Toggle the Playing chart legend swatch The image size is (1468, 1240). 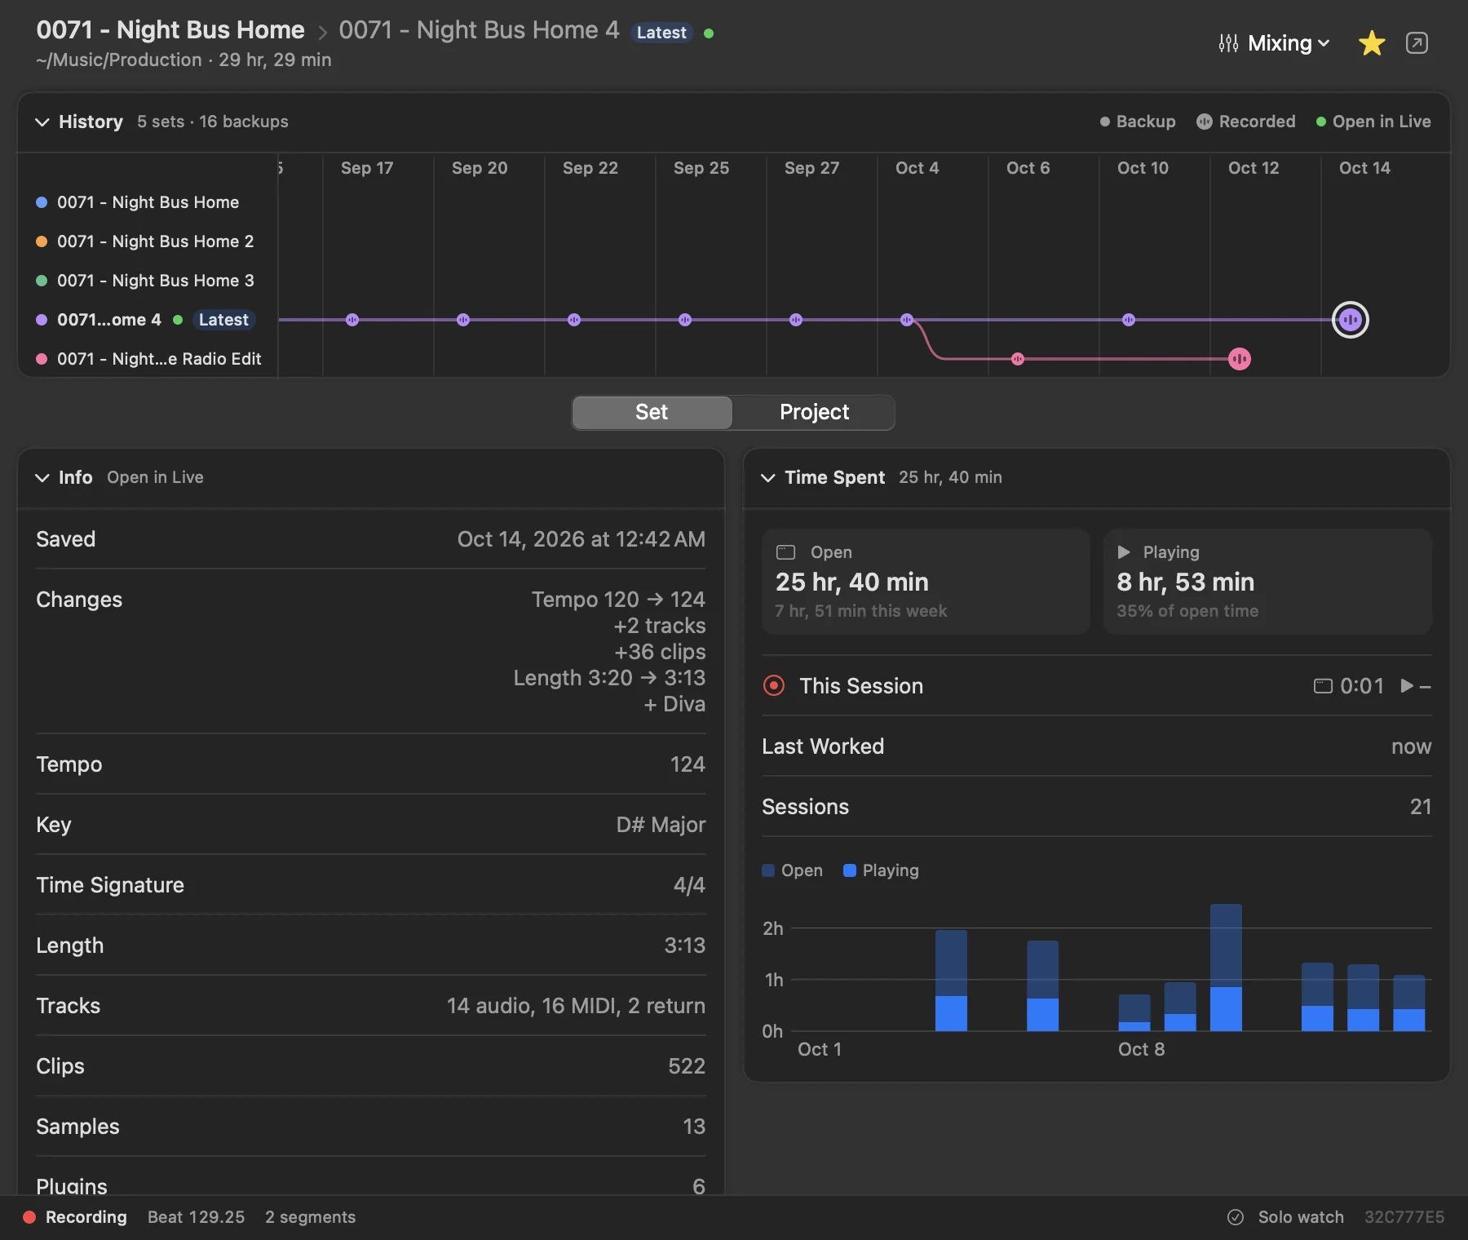tap(850, 870)
